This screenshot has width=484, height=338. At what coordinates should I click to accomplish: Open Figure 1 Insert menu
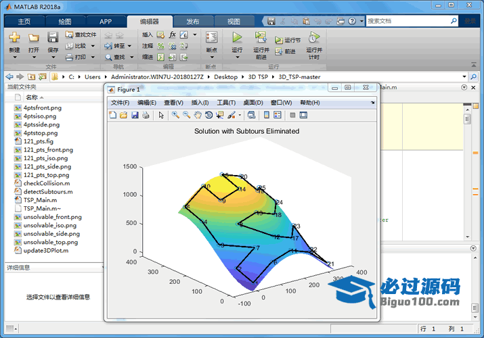point(200,103)
